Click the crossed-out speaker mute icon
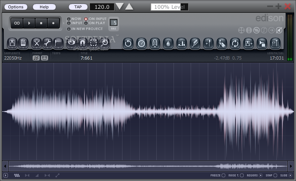 (x=279, y=30)
